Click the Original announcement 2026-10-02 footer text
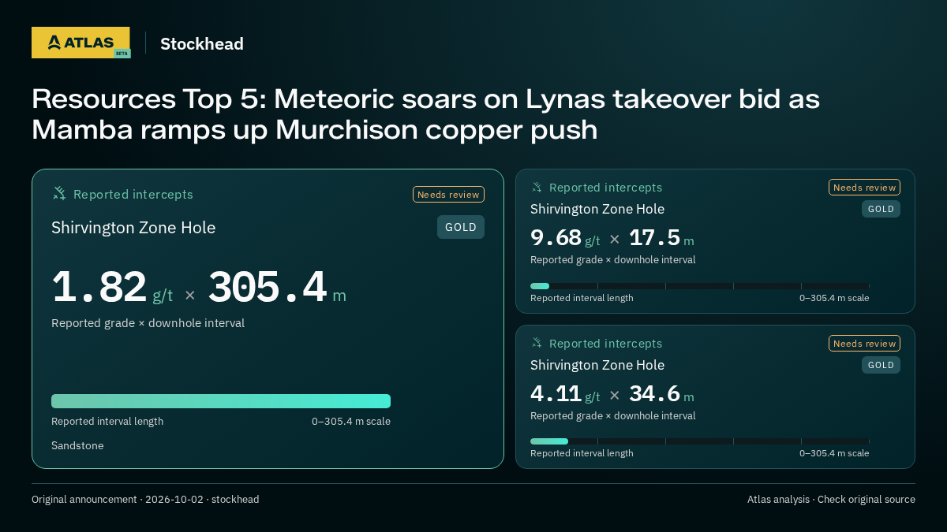The height and width of the screenshot is (532, 947). click(x=145, y=500)
